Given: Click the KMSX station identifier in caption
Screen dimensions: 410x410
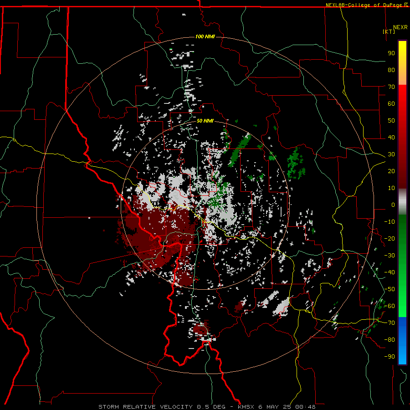Looking at the screenshot, I should pos(246,407).
